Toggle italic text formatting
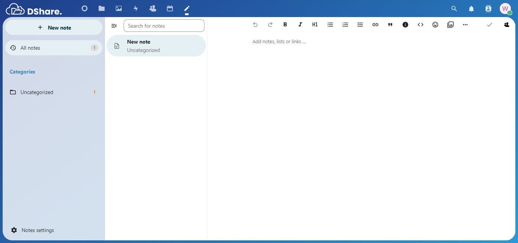The height and width of the screenshot is (243, 518). point(300,25)
